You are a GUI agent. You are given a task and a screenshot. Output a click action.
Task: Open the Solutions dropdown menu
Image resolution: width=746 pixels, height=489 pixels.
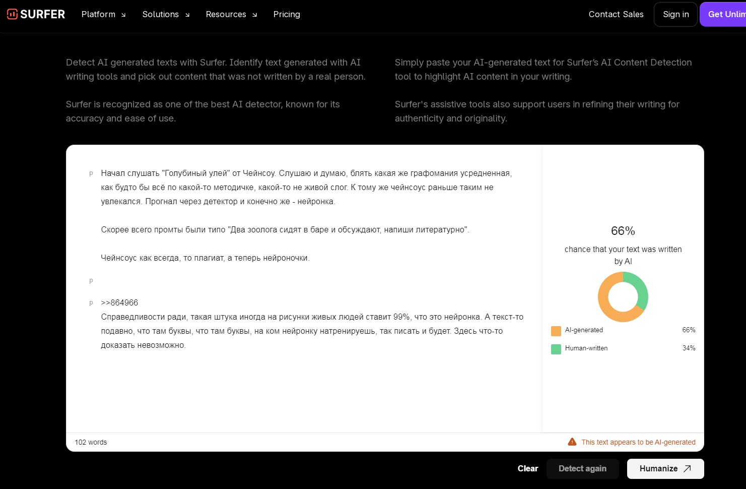(166, 14)
